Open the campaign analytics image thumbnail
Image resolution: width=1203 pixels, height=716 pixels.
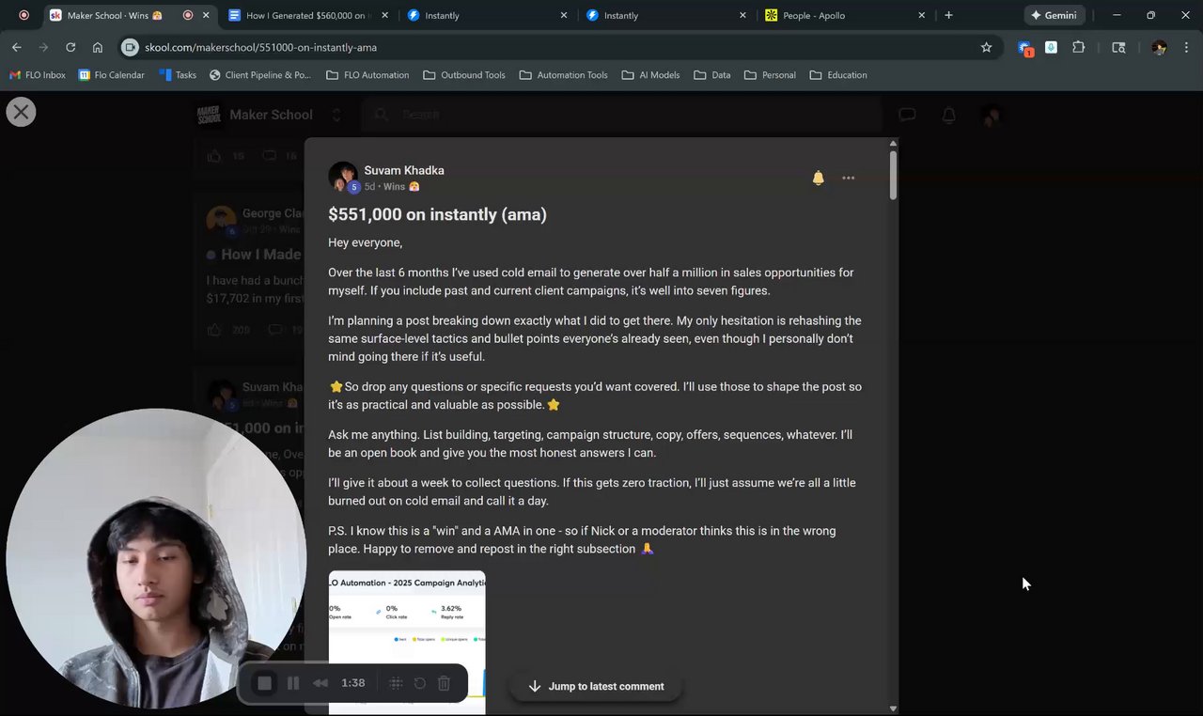407,642
